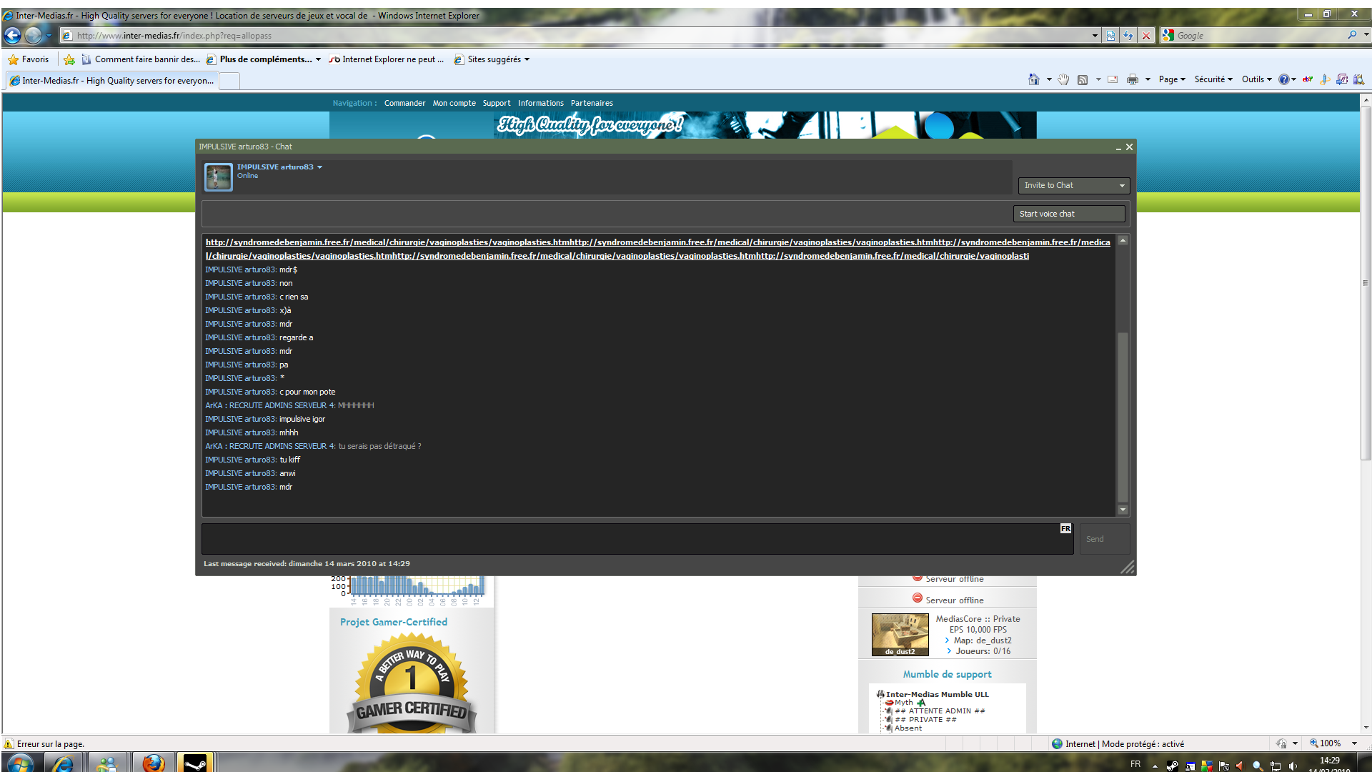Click arturo83's avatar thumbnail
Screen dimensions: 1372x772
pos(218,177)
